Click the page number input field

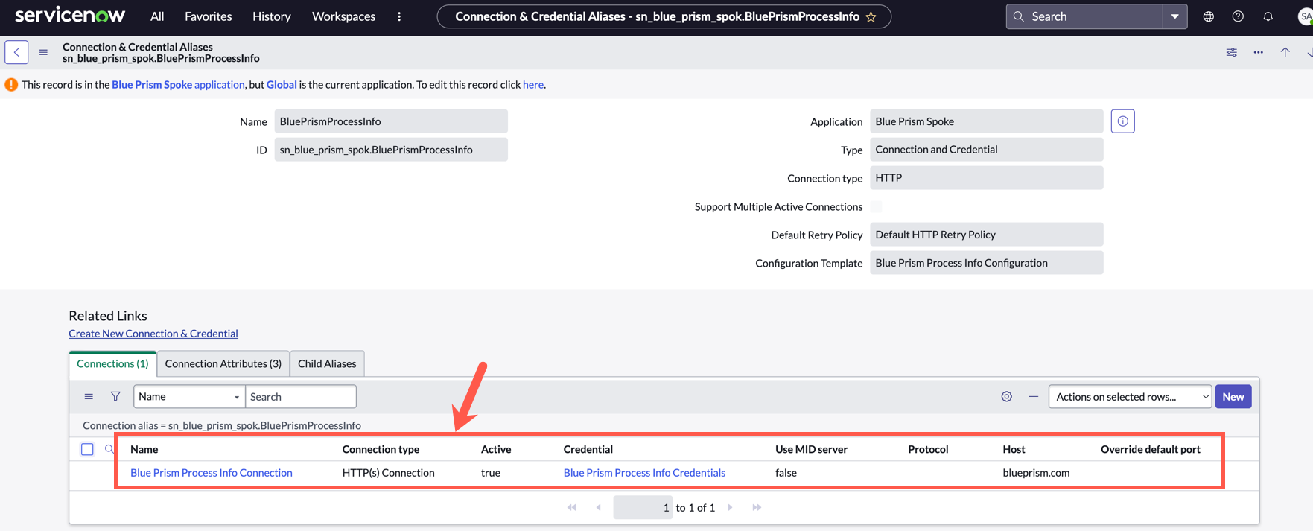[x=643, y=508]
